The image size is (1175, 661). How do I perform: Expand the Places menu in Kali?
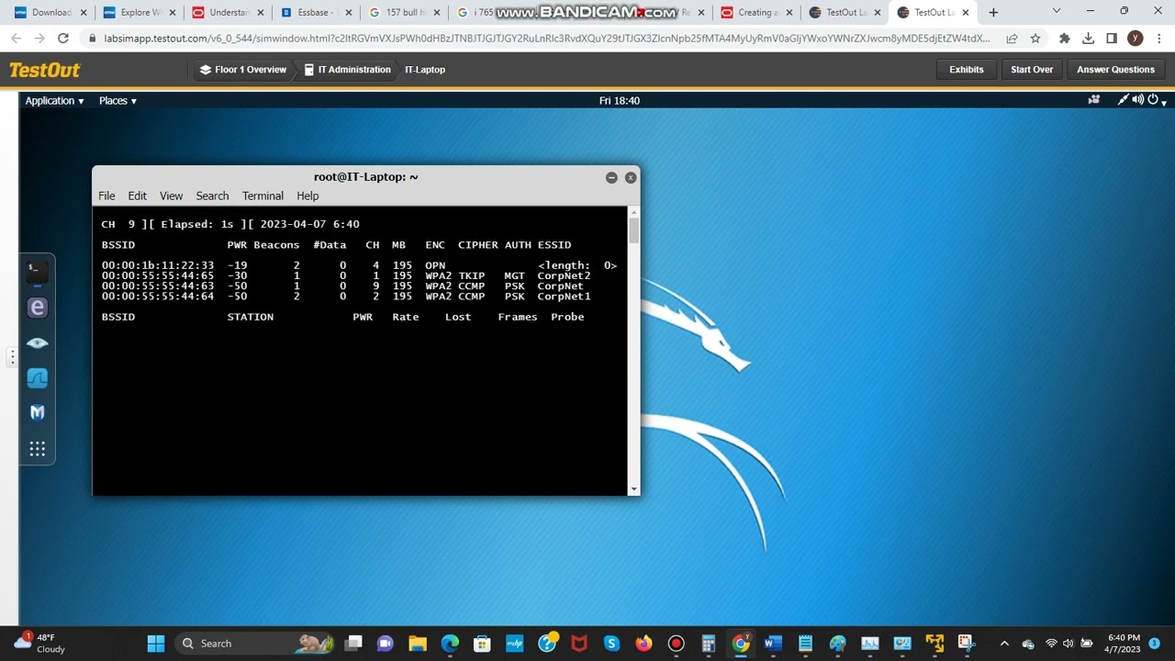[x=117, y=101]
